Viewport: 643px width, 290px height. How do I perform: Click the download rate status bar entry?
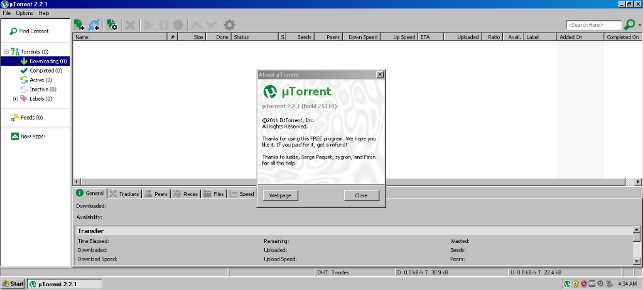tap(452, 272)
